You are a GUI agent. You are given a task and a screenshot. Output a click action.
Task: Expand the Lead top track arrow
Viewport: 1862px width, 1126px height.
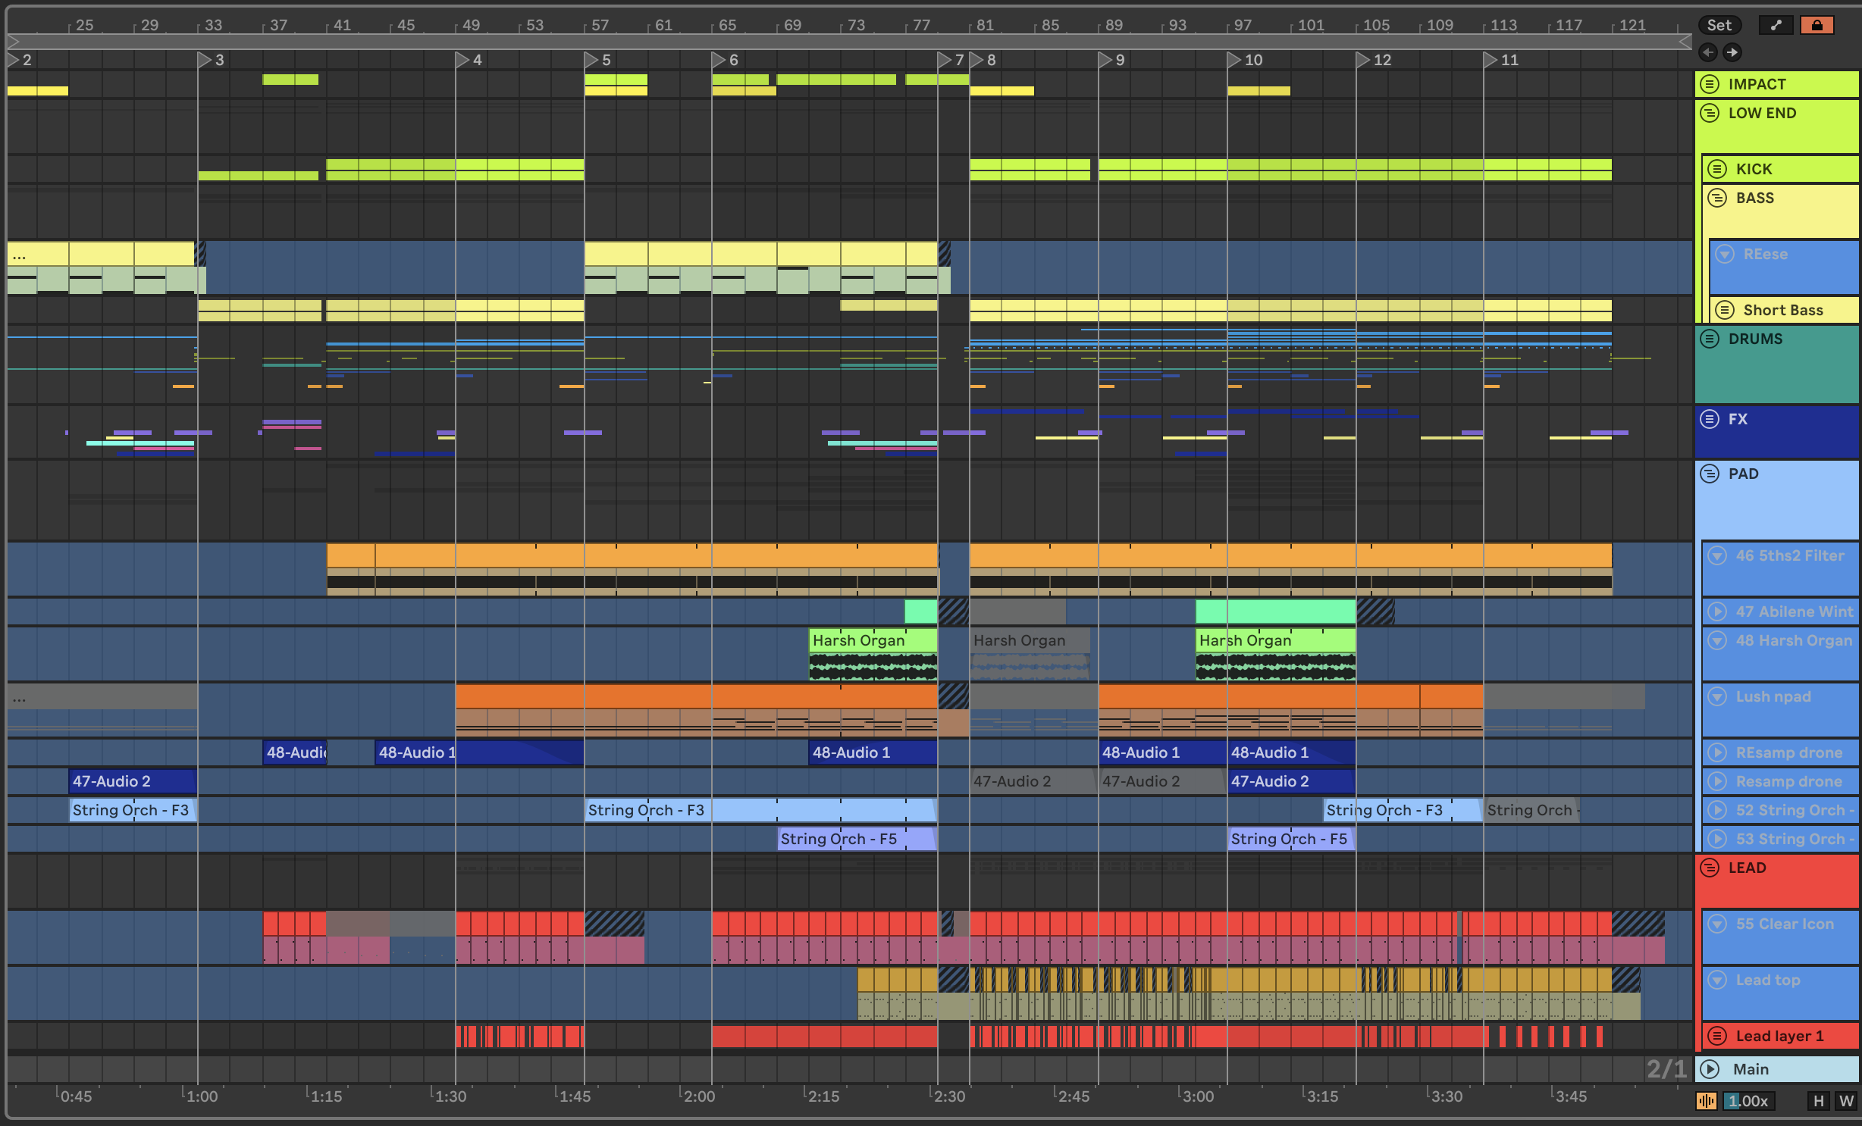[x=1717, y=980]
